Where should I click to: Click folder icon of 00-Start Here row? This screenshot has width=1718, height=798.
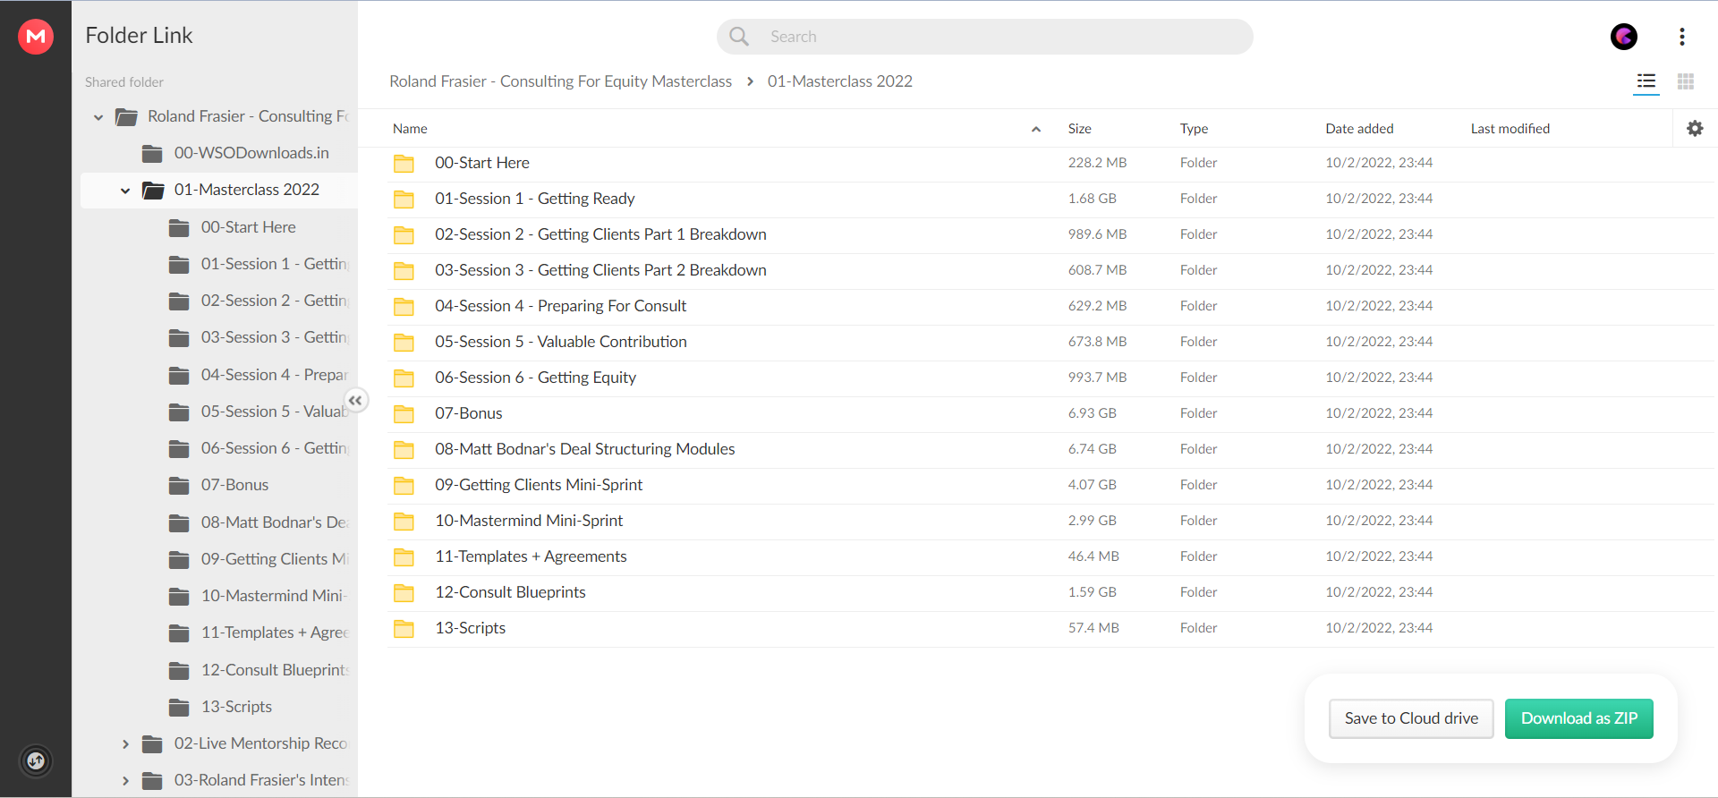[404, 163]
